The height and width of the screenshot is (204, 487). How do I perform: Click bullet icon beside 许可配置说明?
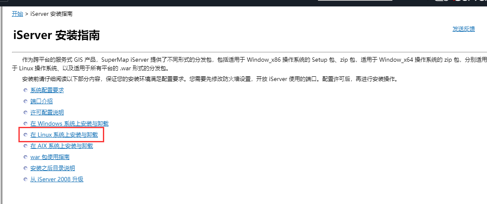[26, 112]
